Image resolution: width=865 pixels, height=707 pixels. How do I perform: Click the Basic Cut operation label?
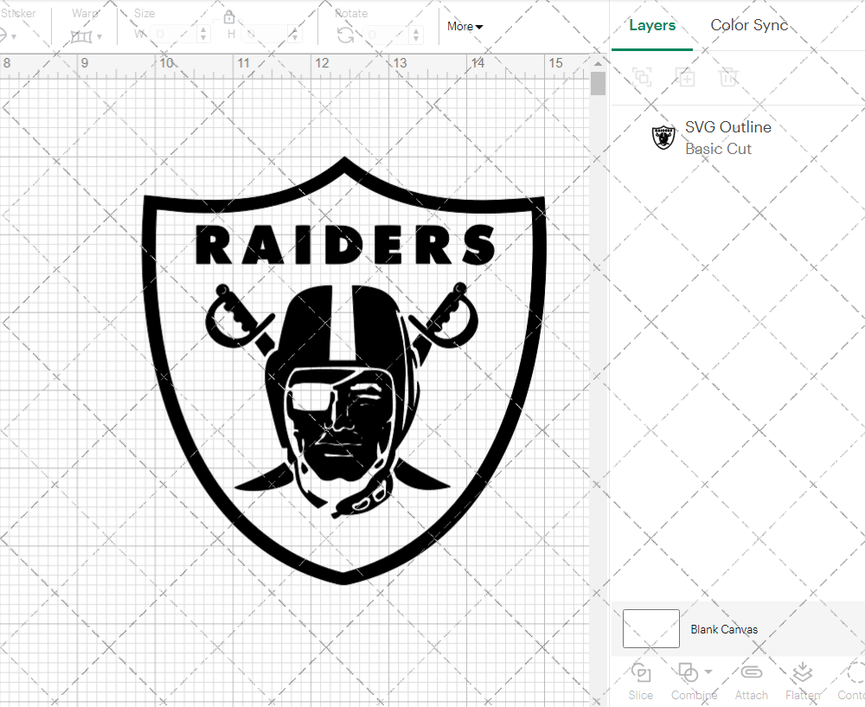pos(718,149)
